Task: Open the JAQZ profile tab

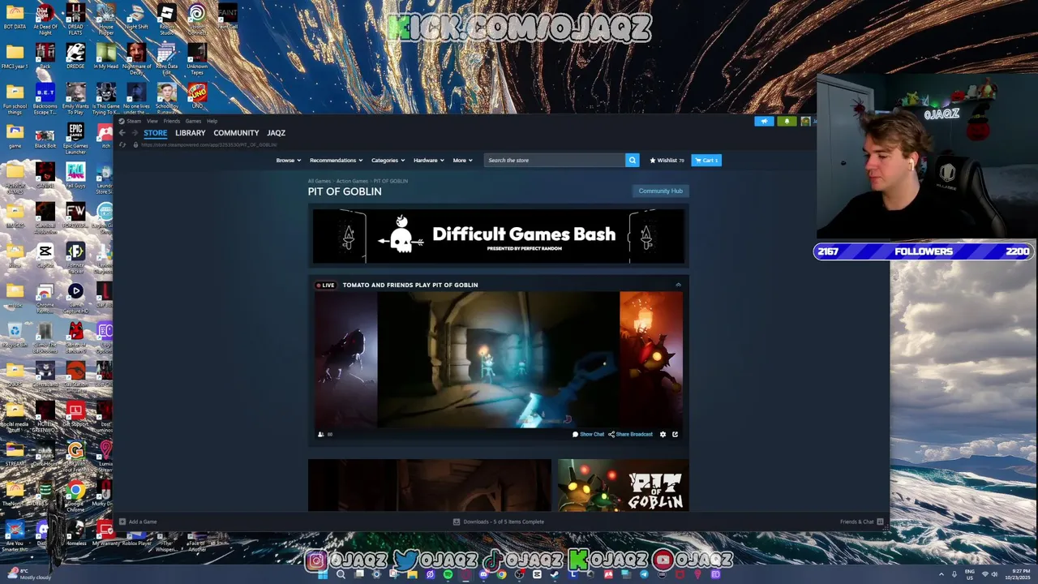Action: tap(276, 133)
